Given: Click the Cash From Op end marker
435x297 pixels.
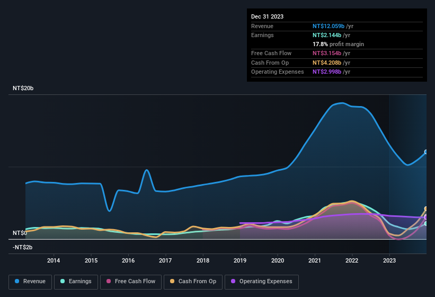Looking at the screenshot, I should 426,209.
